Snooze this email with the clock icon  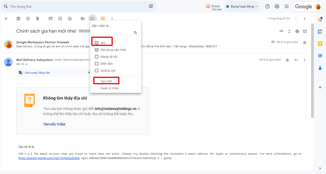click(x=60, y=18)
